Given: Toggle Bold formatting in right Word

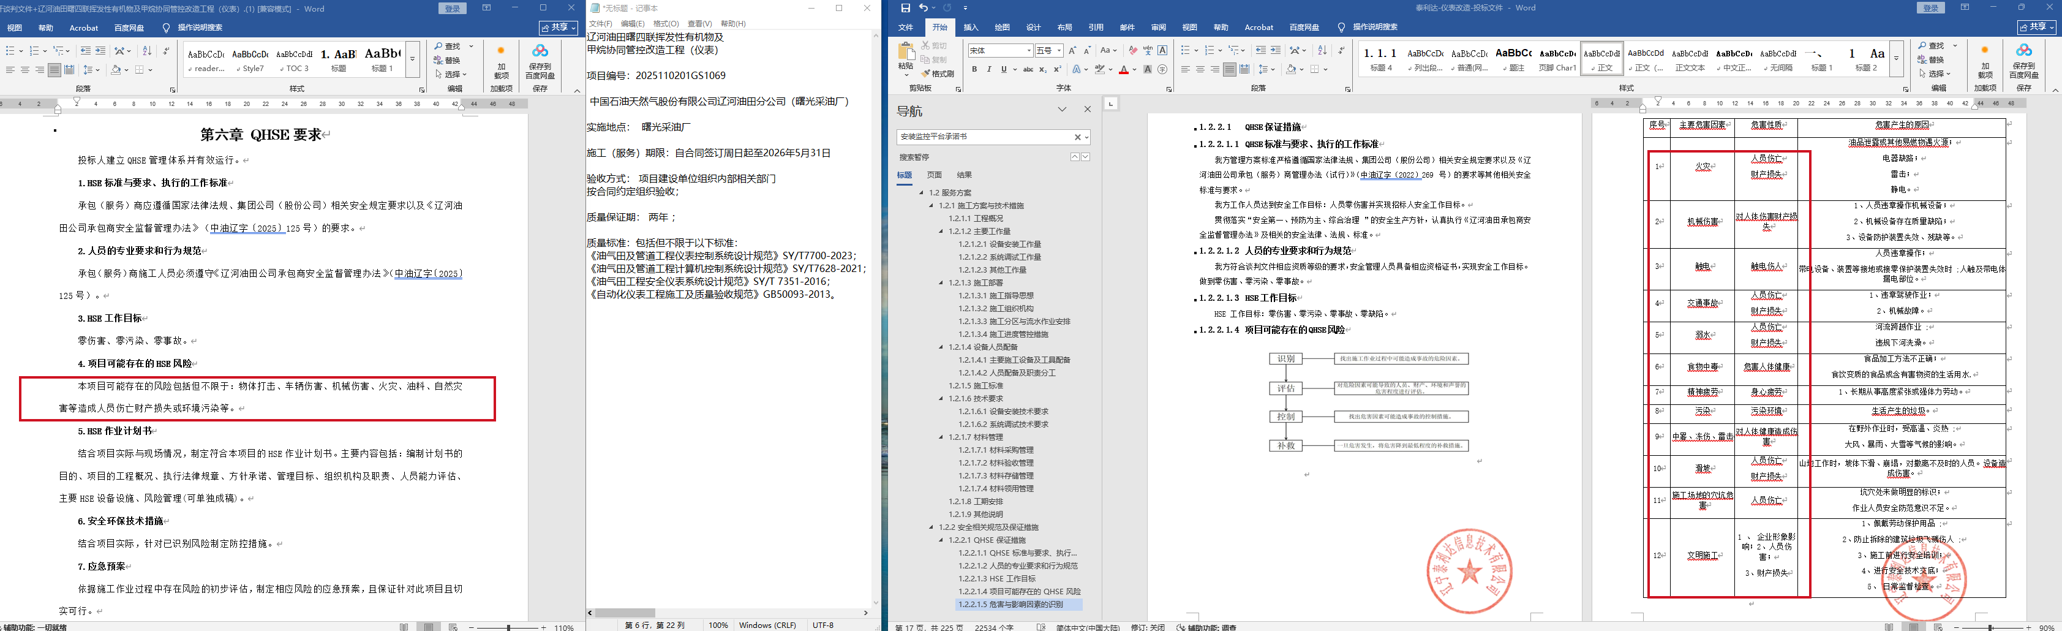Looking at the screenshot, I should click(974, 70).
